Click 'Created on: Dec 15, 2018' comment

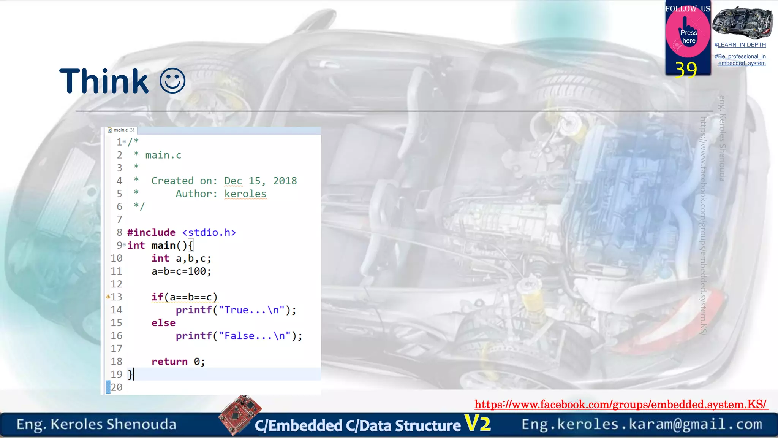[x=224, y=181]
